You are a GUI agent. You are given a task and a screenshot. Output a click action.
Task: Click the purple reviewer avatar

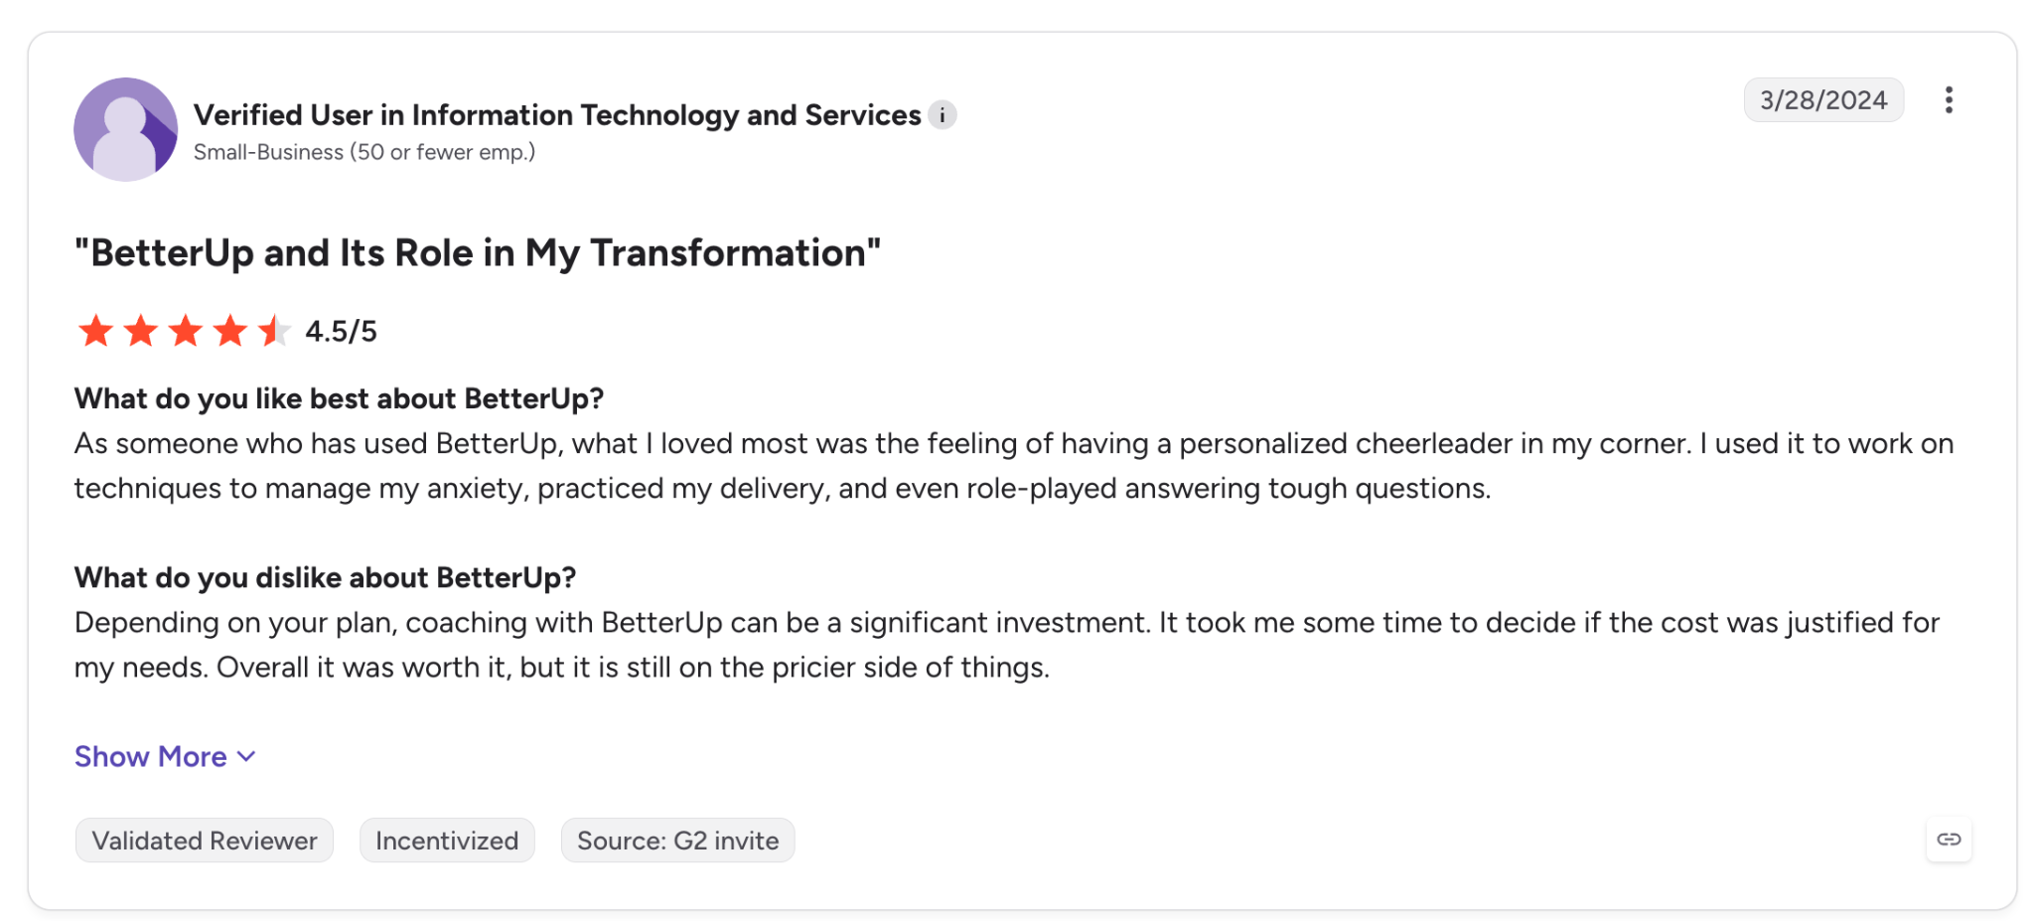(x=126, y=129)
